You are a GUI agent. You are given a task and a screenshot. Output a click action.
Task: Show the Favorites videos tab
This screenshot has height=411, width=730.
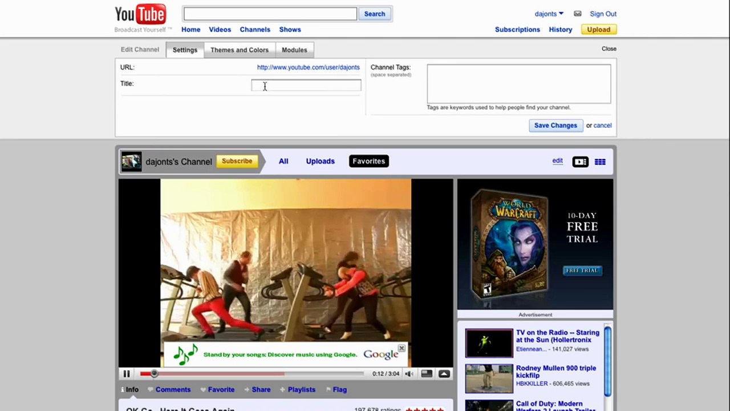point(369,162)
